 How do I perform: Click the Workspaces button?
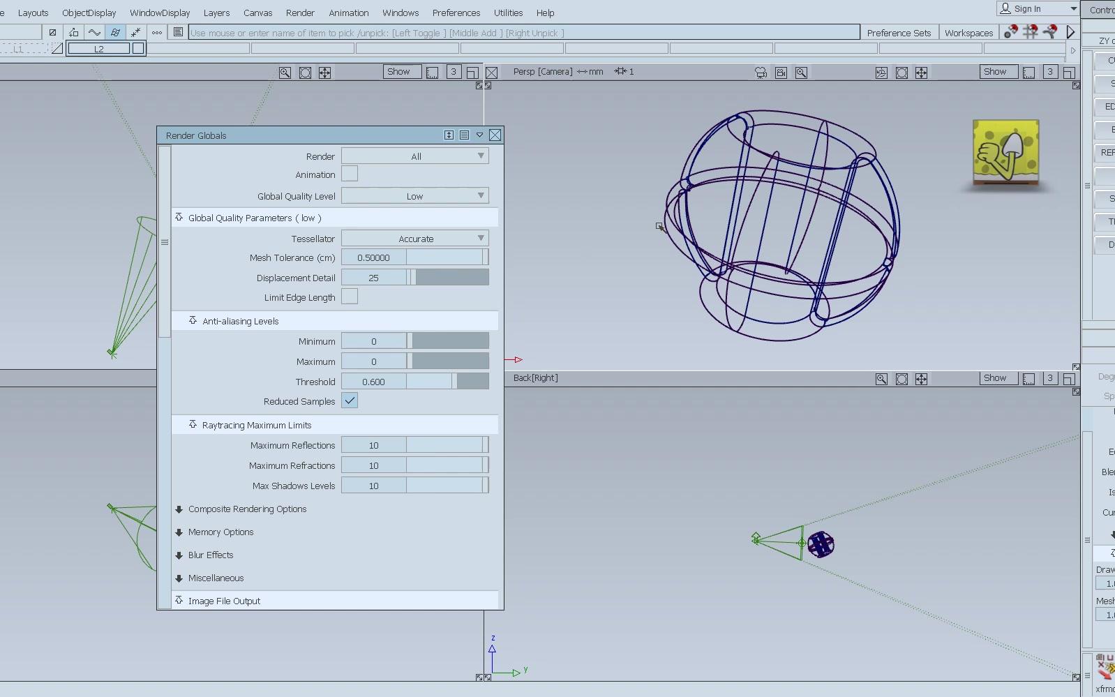tap(968, 33)
